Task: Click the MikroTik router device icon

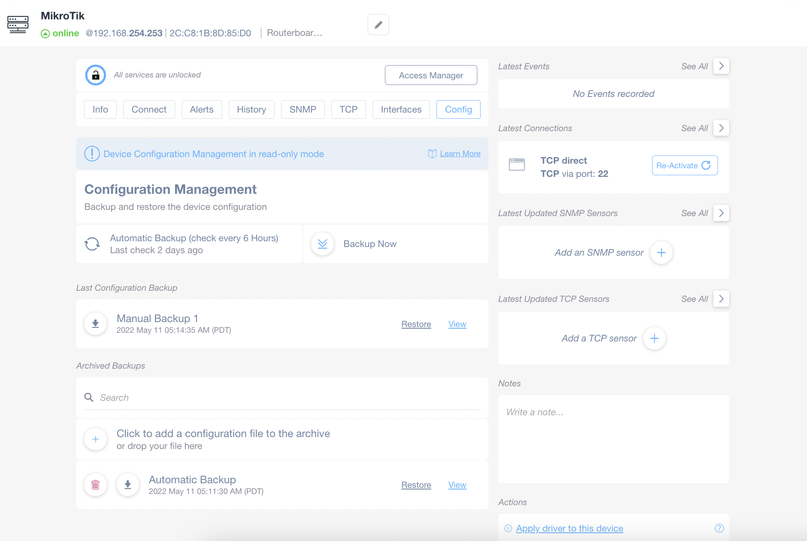Action: pos(18,24)
